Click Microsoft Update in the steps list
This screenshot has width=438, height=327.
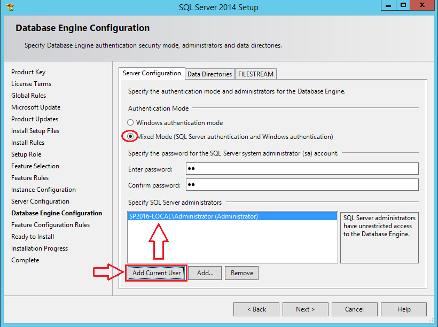(36, 107)
